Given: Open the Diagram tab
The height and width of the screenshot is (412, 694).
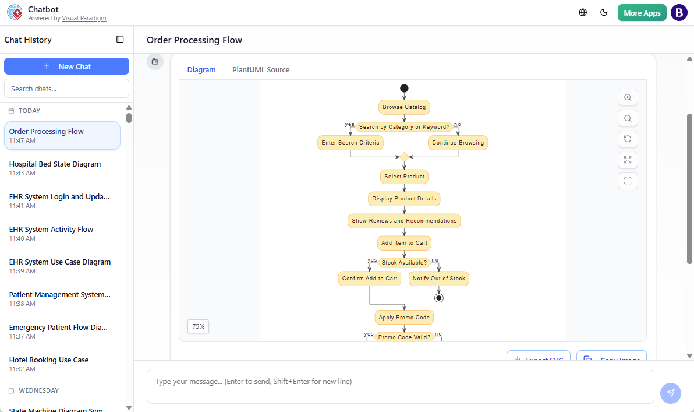Looking at the screenshot, I should point(201,69).
